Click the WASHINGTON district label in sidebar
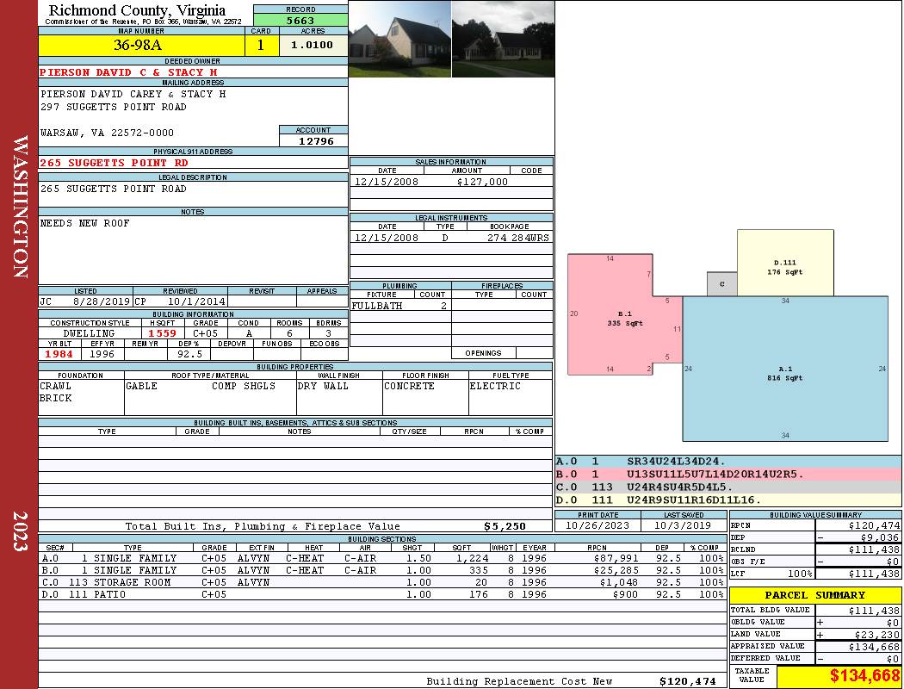This screenshot has width=904, height=689. point(20,207)
